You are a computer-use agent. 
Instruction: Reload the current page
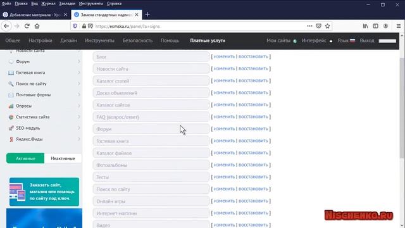tap(27, 26)
